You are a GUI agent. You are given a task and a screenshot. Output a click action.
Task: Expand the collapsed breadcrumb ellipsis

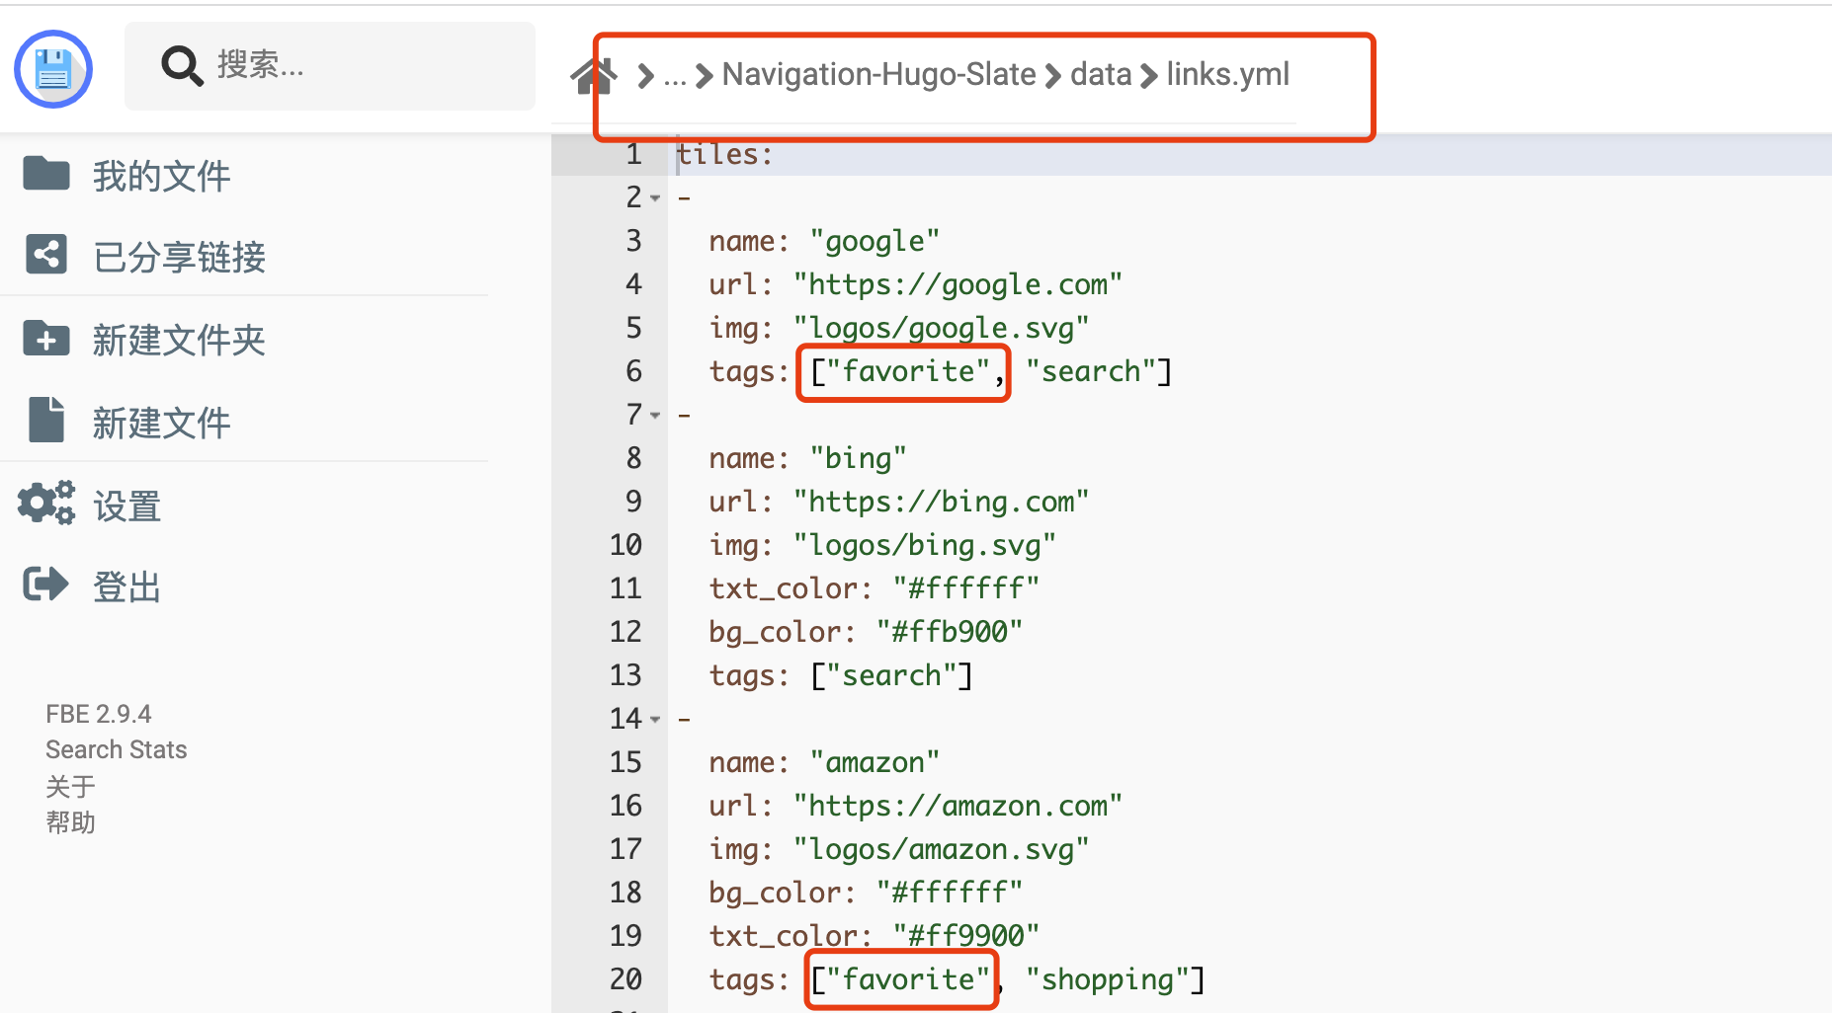[x=675, y=76]
